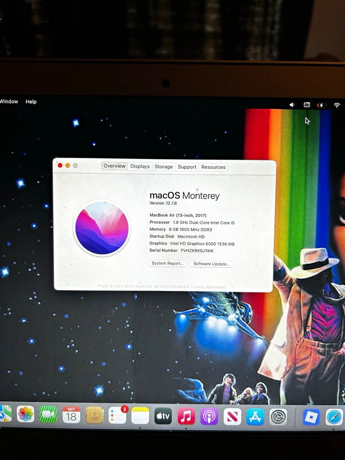The image size is (345, 460).
Task: Open the Help menu
Action: [x=31, y=102]
